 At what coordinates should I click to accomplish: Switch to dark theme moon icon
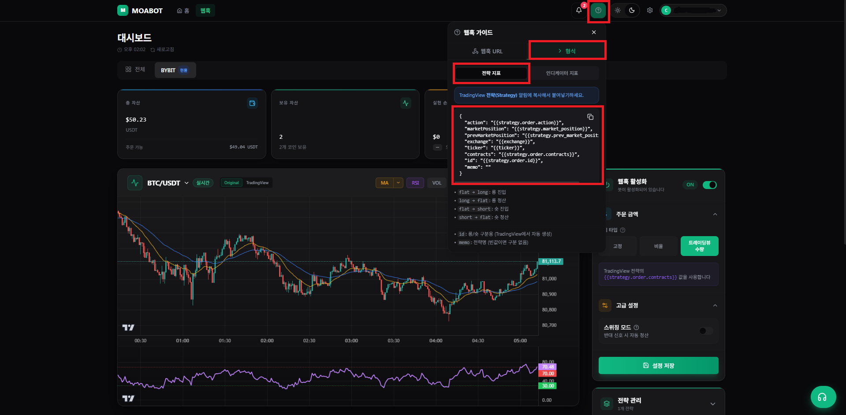coord(632,10)
